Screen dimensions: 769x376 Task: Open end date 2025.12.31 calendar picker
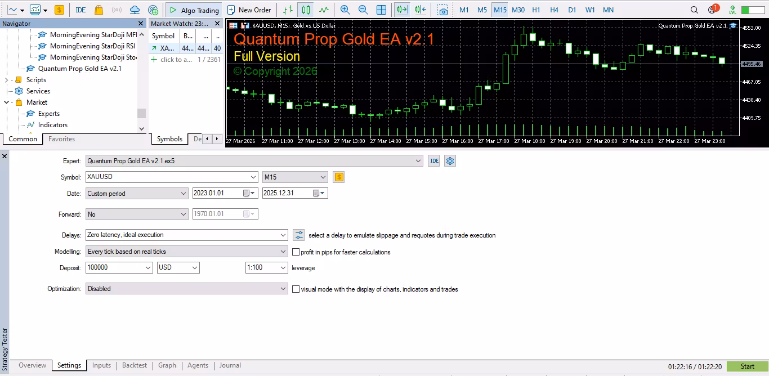click(319, 194)
